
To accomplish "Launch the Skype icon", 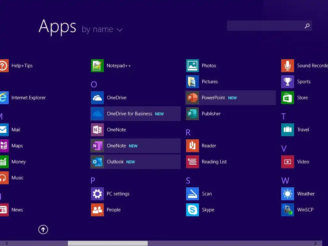I will tap(193, 210).
